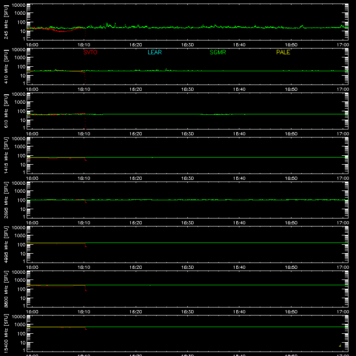Select the 2695 MHz [SFU] axis label

pyautogui.click(x=6, y=200)
